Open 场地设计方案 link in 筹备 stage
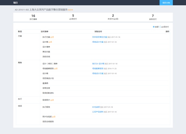The width and height of the screenshot is (186, 134). [x=98, y=74]
